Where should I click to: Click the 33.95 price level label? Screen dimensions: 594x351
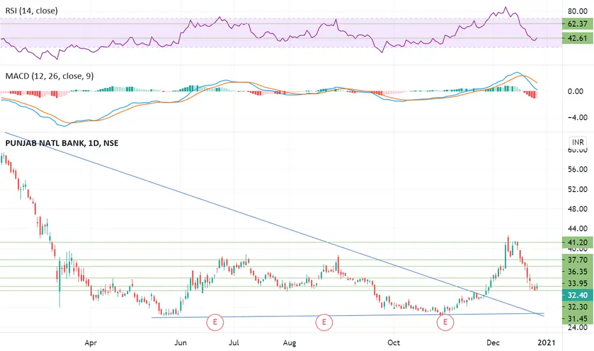pos(577,283)
